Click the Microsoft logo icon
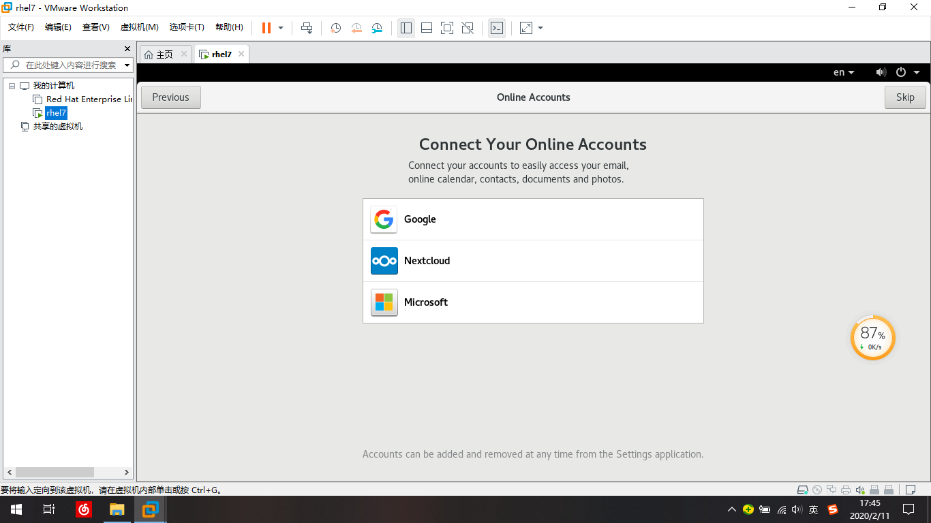Viewport: 931px width, 523px height. click(x=384, y=302)
